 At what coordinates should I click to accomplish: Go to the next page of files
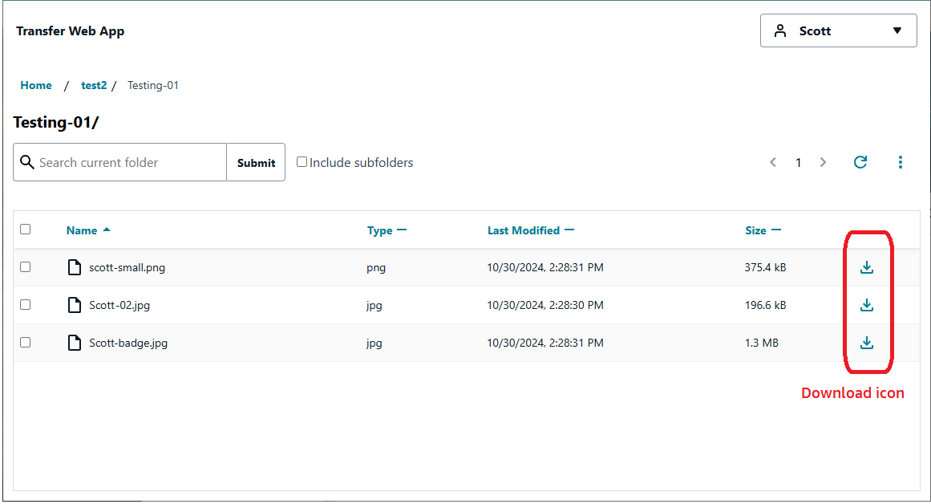(x=823, y=162)
